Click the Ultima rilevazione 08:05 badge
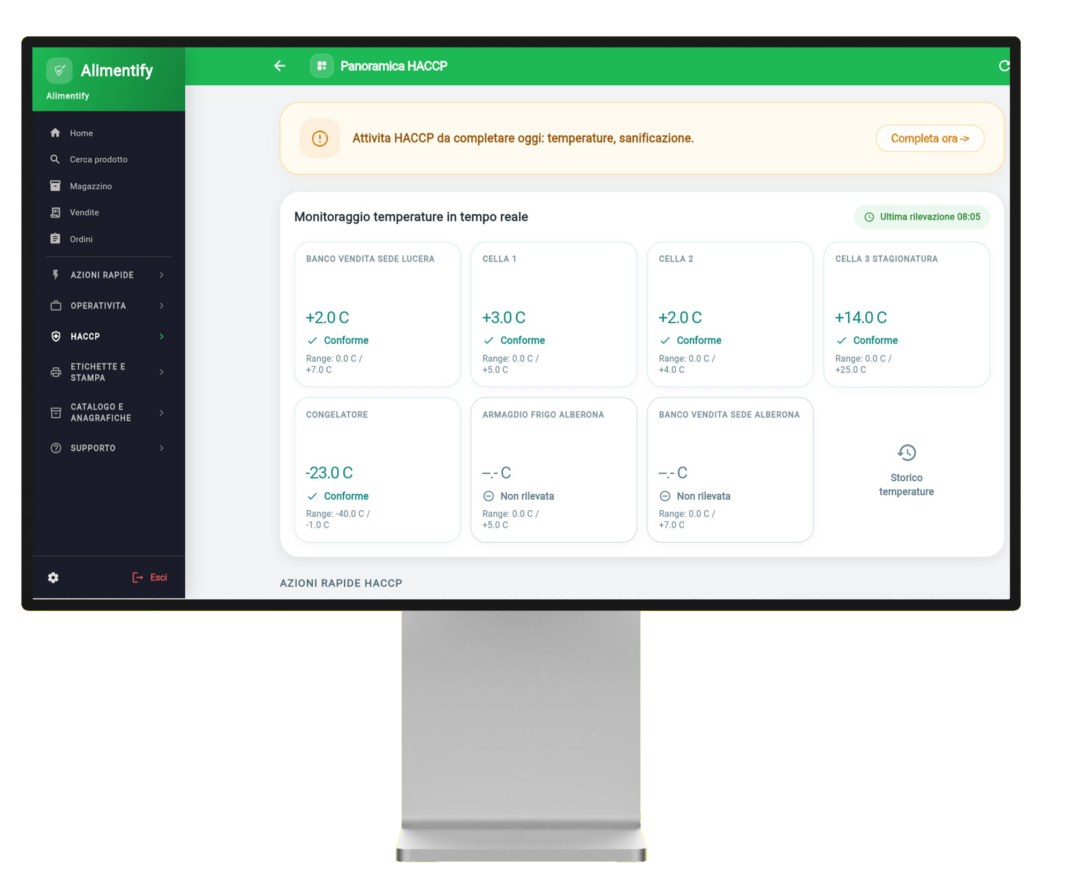This screenshot has height=891, width=1071. [x=922, y=217]
